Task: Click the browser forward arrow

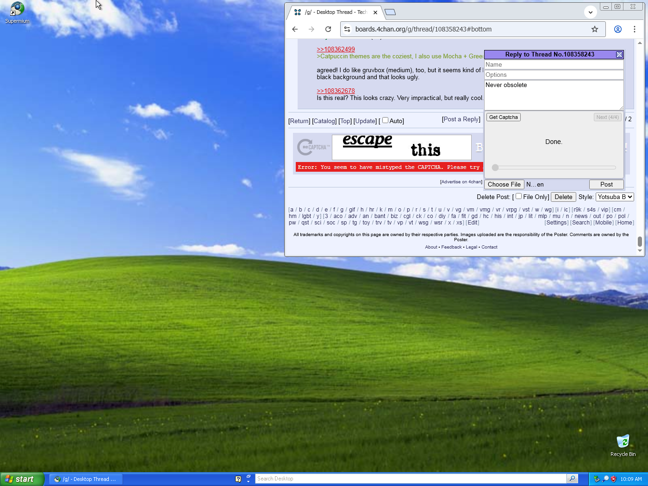Action: coord(312,29)
